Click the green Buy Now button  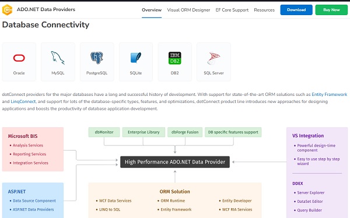(x=331, y=10)
